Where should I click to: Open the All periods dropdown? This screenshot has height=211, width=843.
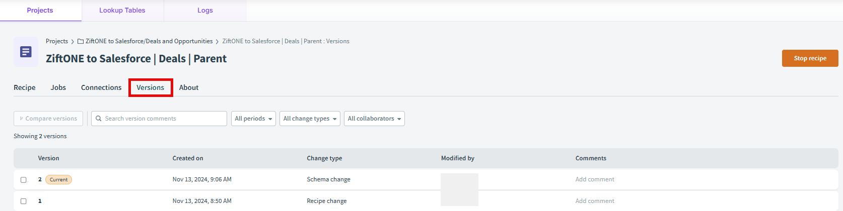[253, 119]
